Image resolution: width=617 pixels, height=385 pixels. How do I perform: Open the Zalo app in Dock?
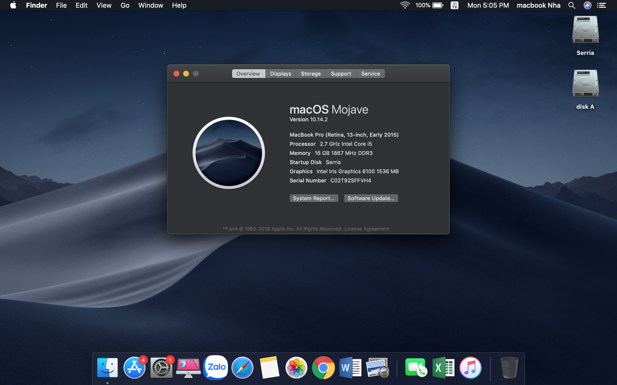click(x=216, y=367)
